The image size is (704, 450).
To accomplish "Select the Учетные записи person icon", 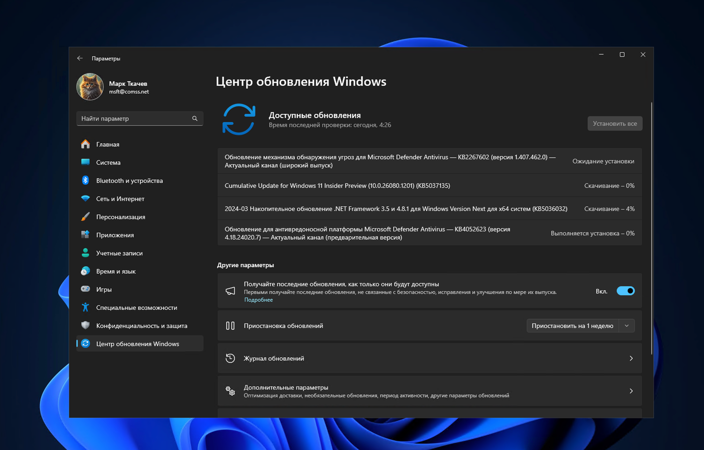I will tap(85, 253).
